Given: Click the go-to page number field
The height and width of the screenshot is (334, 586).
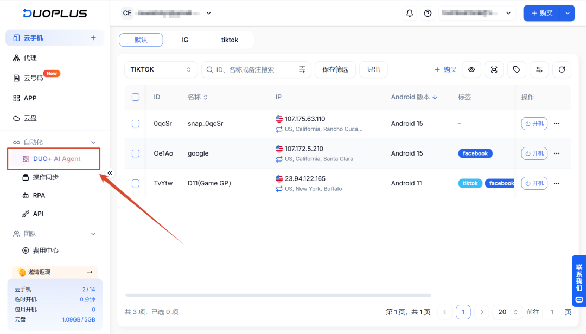Looking at the screenshot, I should [552, 312].
